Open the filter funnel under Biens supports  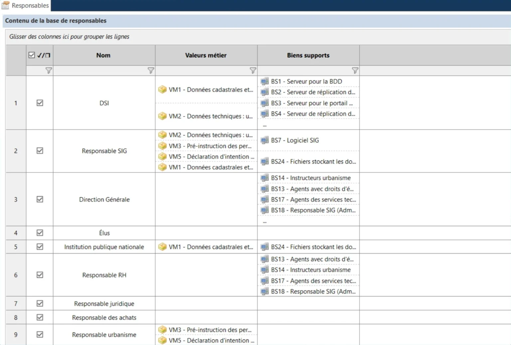[x=355, y=71]
